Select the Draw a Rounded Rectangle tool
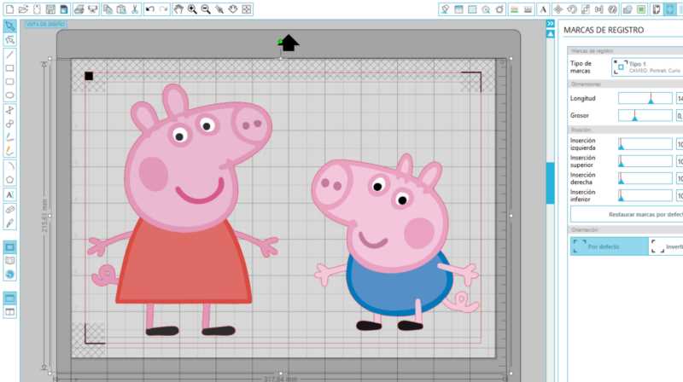The width and height of the screenshot is (683, 382). coord(9,82)
